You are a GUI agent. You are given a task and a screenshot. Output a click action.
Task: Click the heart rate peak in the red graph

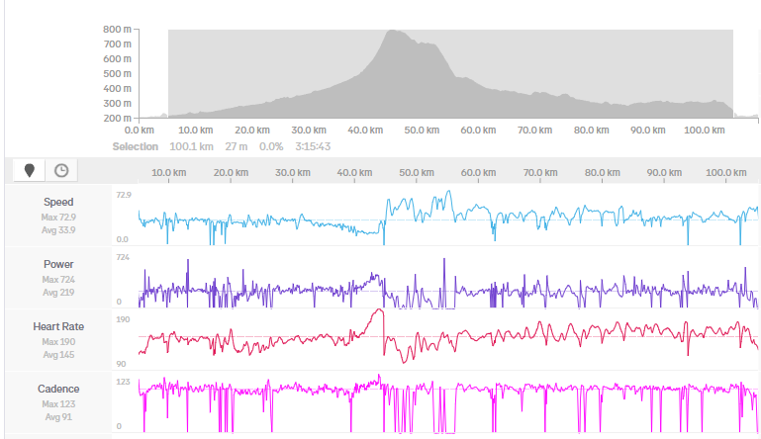click(381, 310)
